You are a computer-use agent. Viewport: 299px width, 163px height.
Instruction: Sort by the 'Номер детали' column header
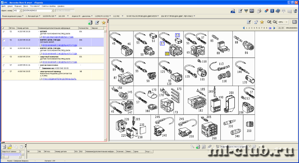click(28, 28)
